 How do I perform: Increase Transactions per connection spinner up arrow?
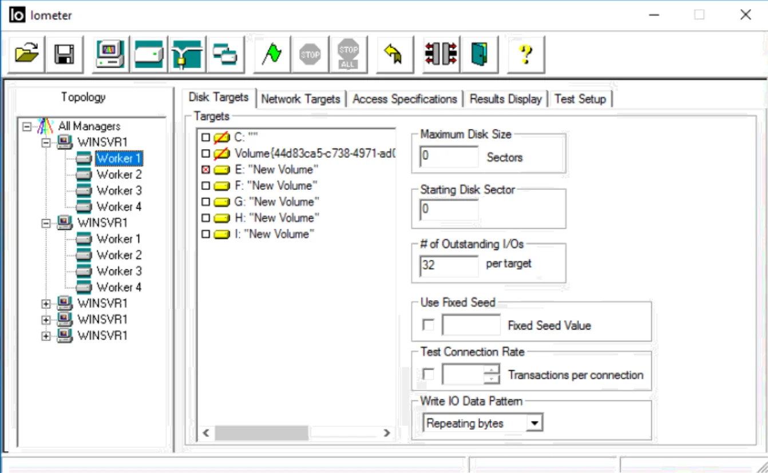pos(491,369)
